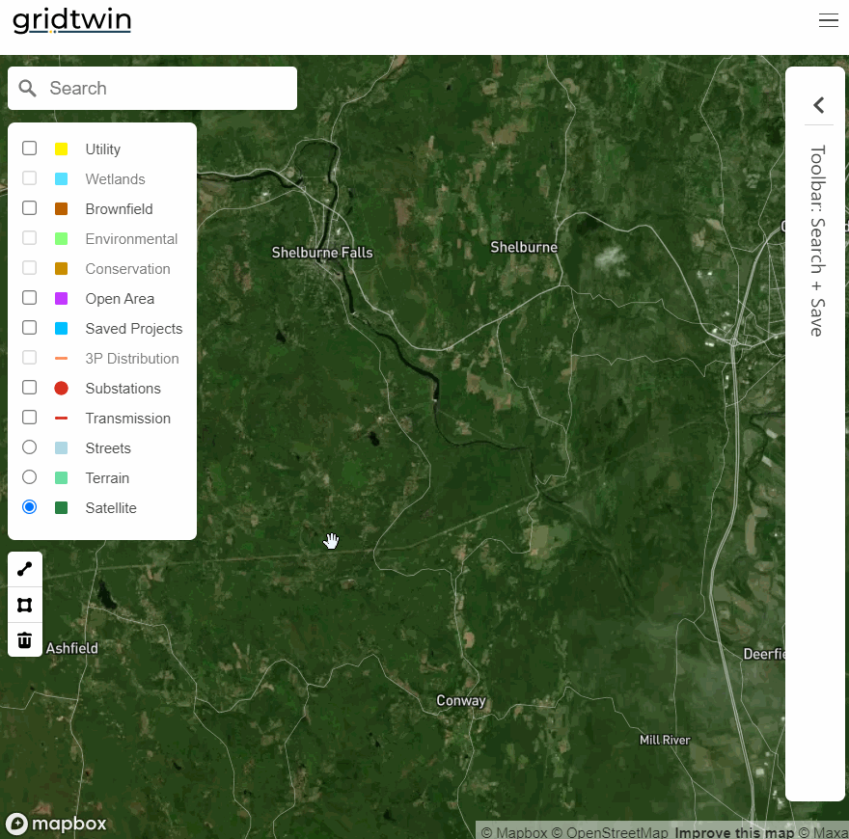Viewport: 849px width, 839px height.
Task: Open the hamburger menu
Action: pyautogui.click(x=828, y=19)
